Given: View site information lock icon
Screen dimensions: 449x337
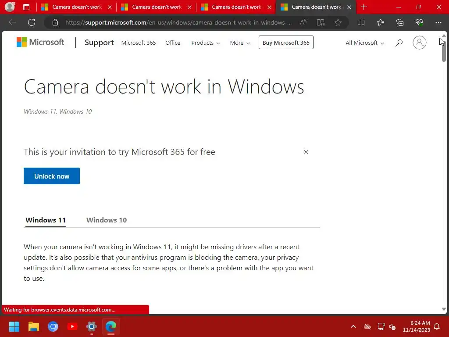Looking at the screenshot, I should click(x=55, y=22).
